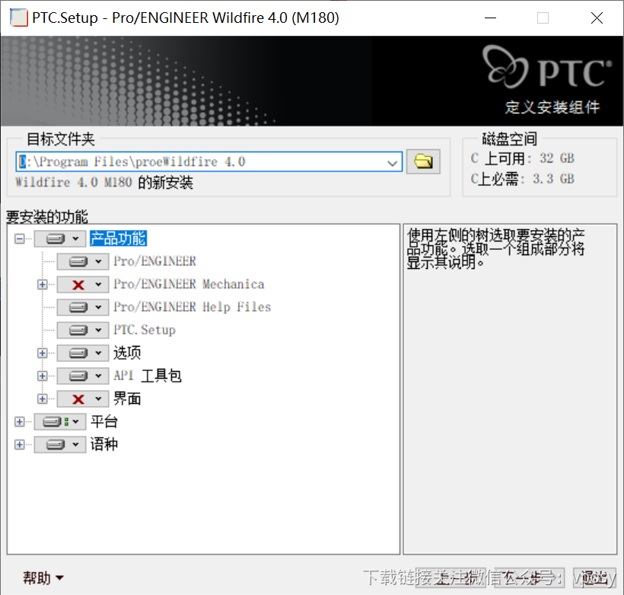624x595 pixels.
Task: Click the 退出 button at bottom right
Action: point(594,578)
